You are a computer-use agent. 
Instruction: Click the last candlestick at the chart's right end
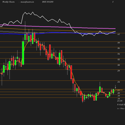[x=115, y=87]
